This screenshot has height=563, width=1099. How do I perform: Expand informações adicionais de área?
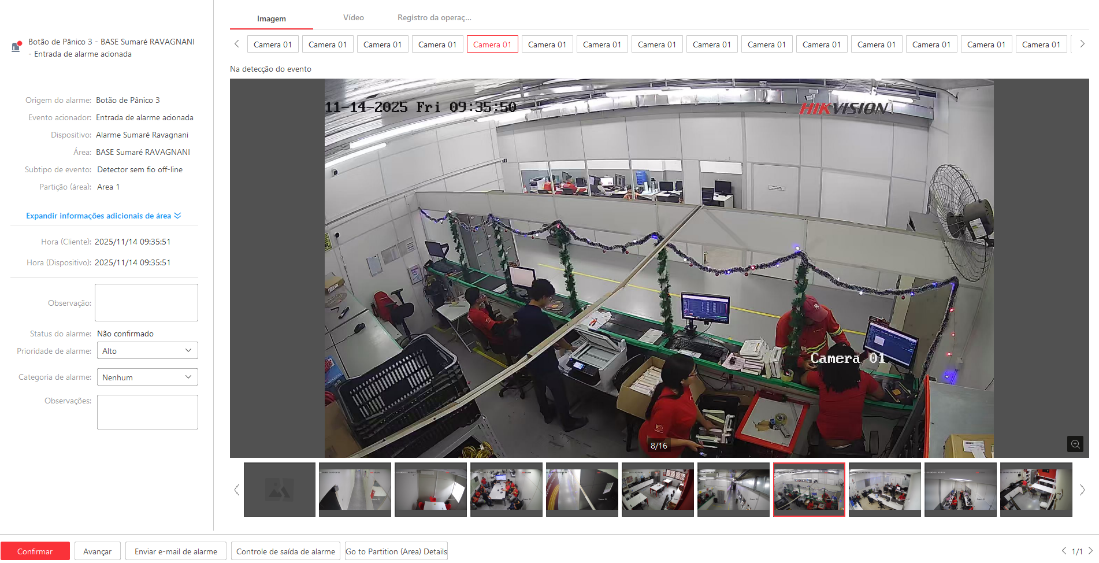103,216
